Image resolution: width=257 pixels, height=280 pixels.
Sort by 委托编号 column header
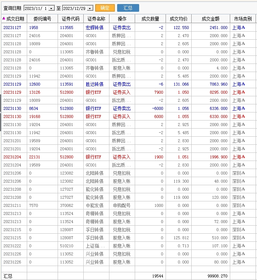[x=42, y=19]
